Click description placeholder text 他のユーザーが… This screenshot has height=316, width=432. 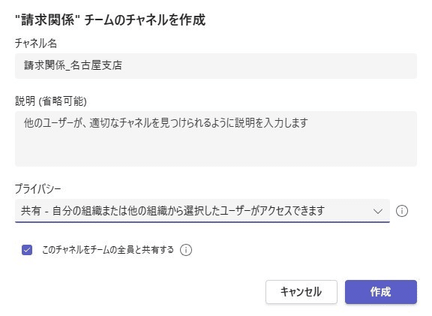[x=166, y=122]
